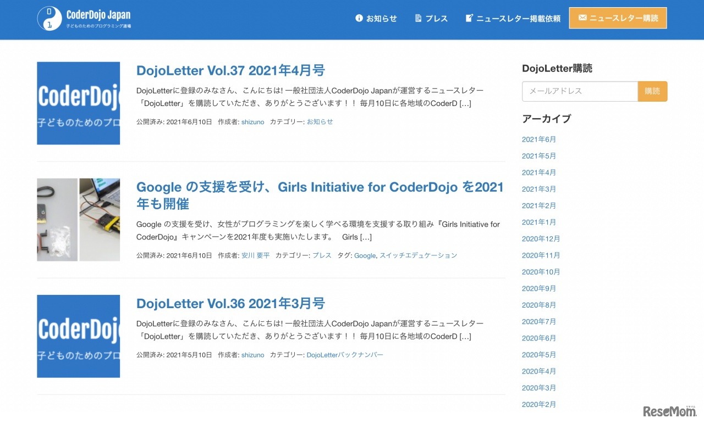Image resolution: width=704 pixels, height=424 pixels.
Task: Click the megaphone icon for ニュースレター掲載依頼
Action: pyautogui.click(x=469, y=18)
